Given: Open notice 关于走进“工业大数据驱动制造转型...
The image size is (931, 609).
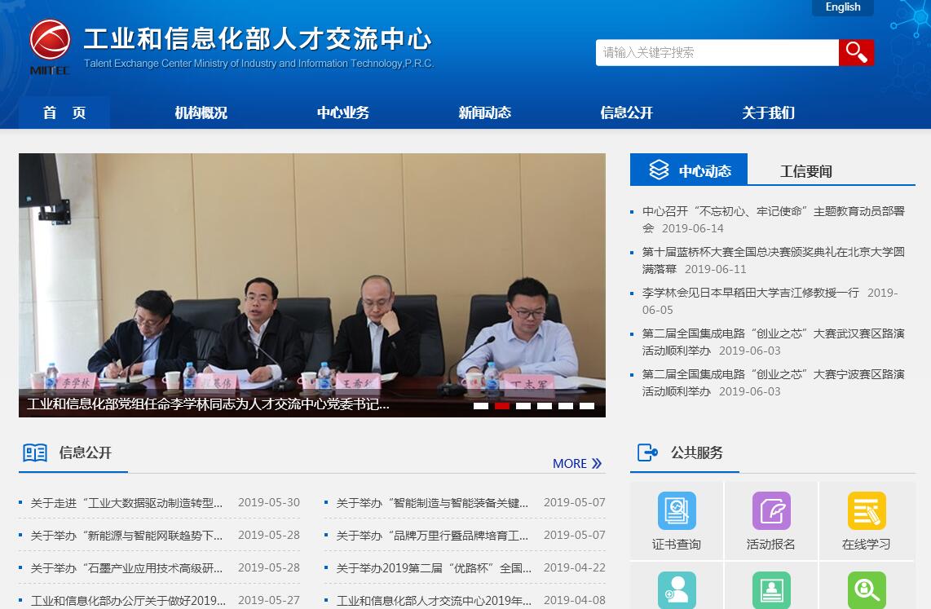Looking at the screenshot, I should click(x=126, y=503).
